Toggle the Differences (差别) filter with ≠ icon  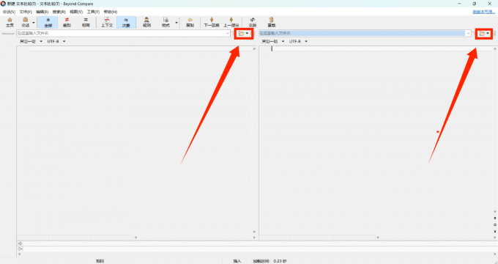click(67, 22)
